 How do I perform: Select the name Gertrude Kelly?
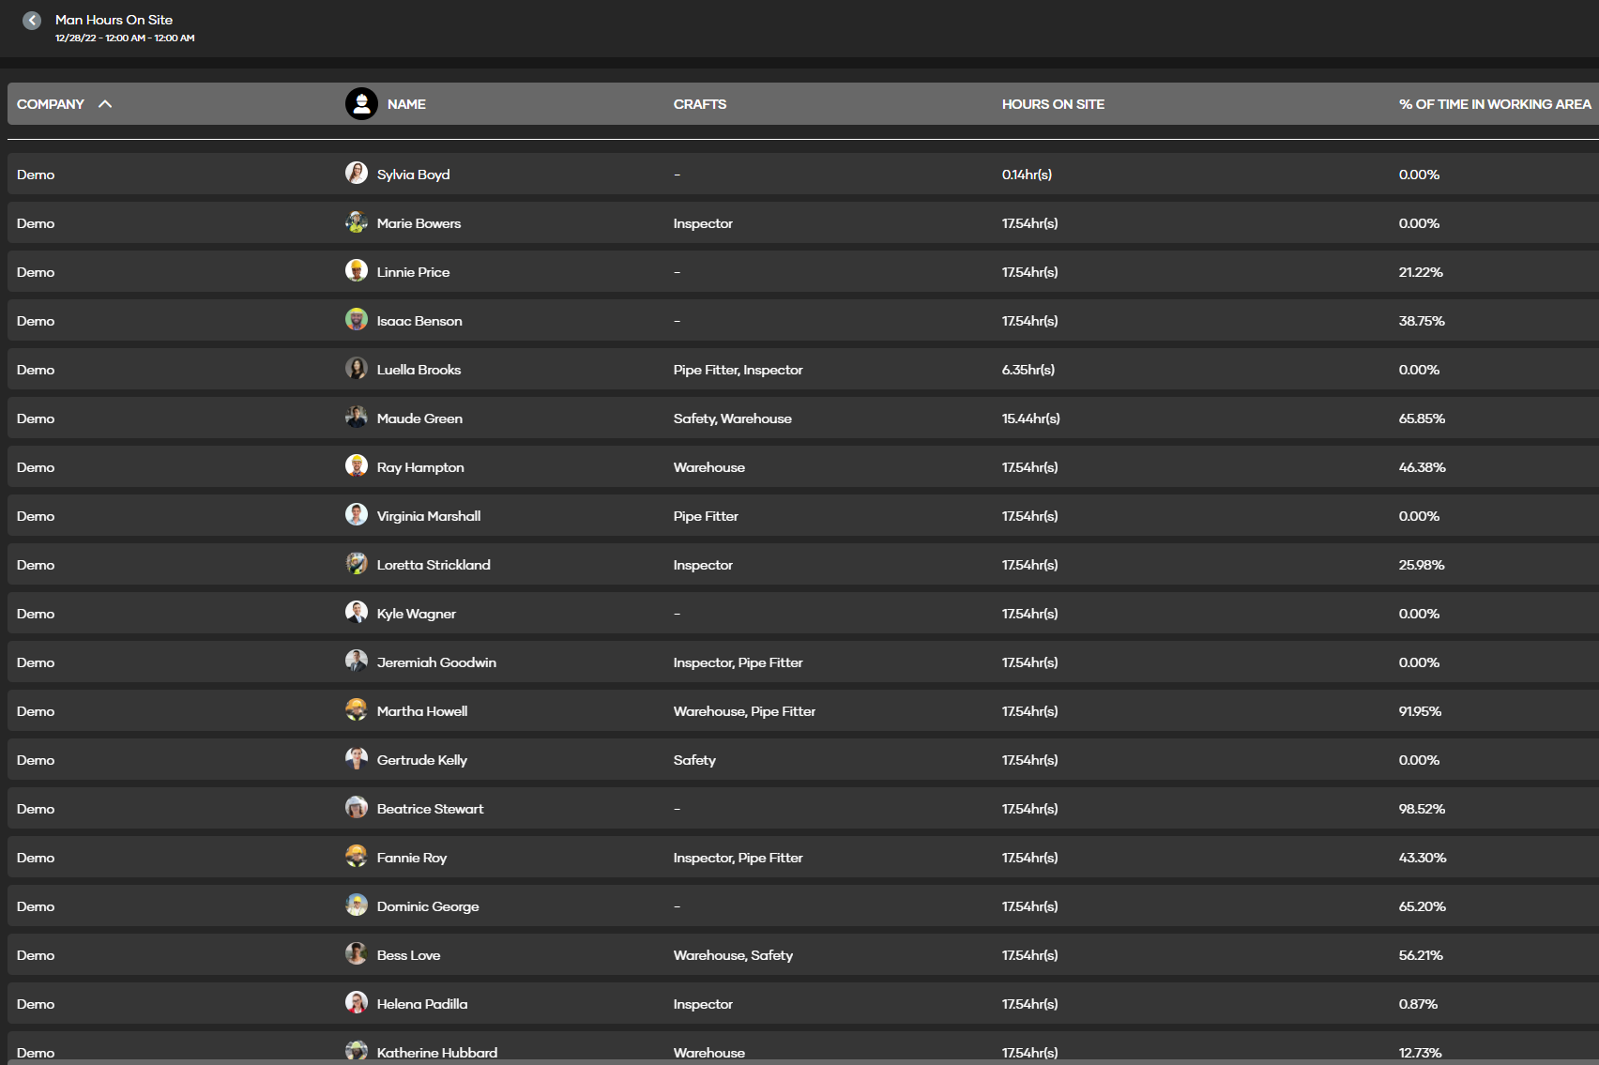pos(422,760)
